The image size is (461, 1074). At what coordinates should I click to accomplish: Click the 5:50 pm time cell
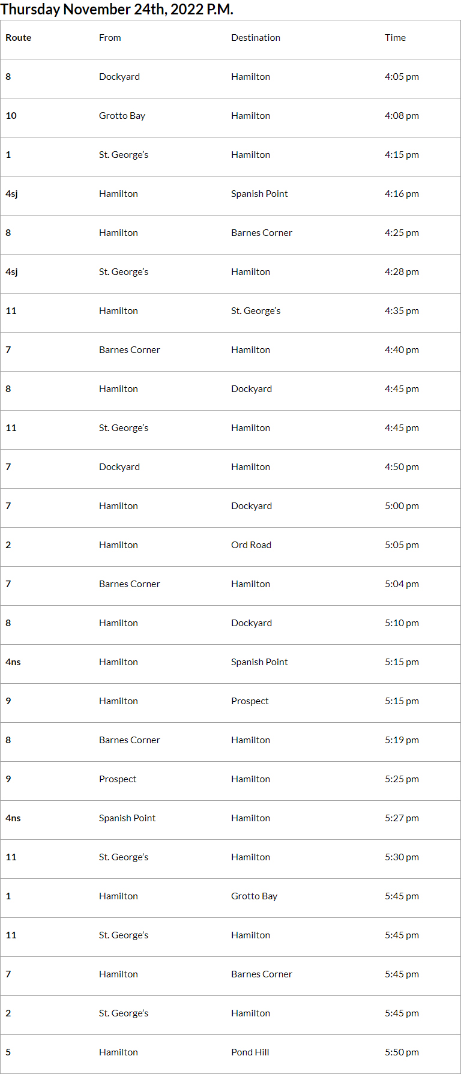click(x=402, y=1052)
